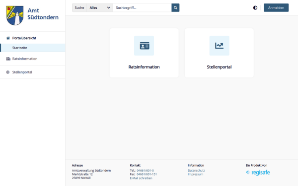Screen dimensions: 298x186
Task: Click the globe icon next to Stellenportal
Action: tap(8, 72)
